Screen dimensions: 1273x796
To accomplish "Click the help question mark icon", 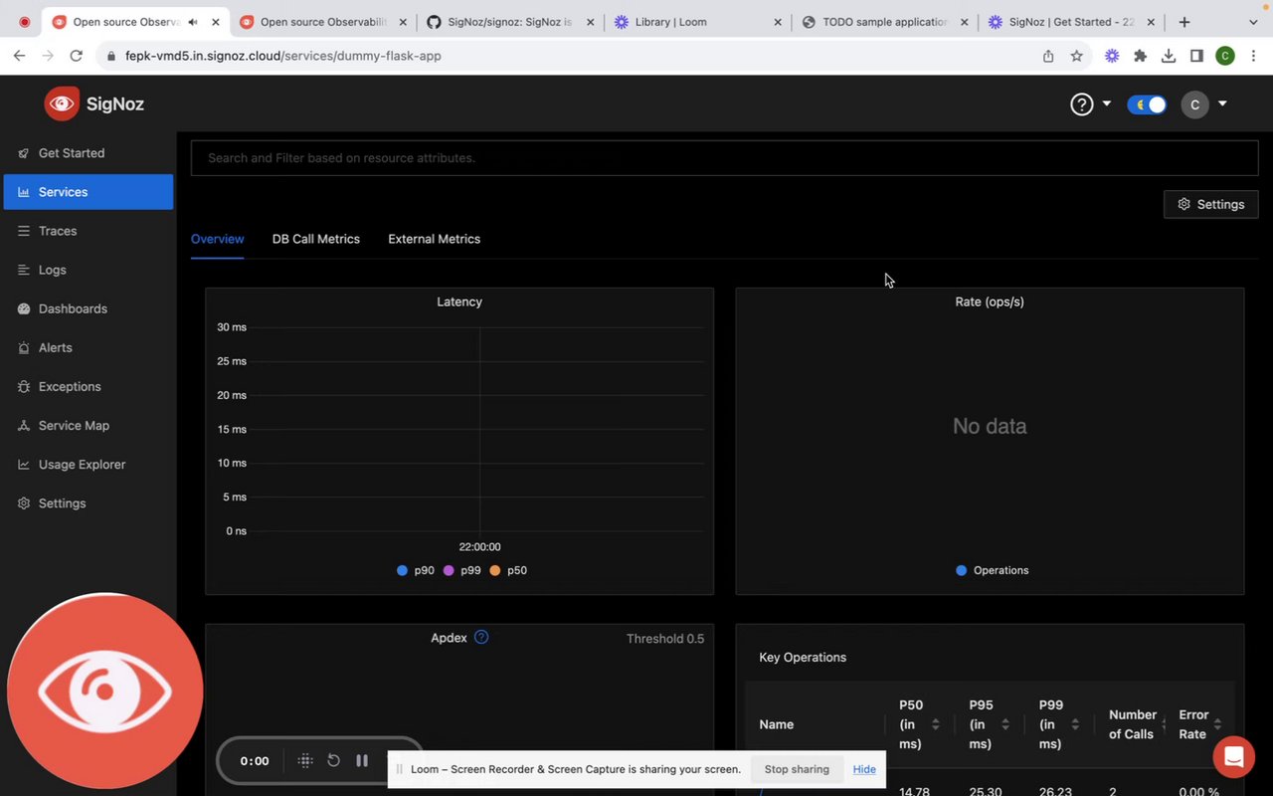I will pyautogui.click(x=1081, y=103).
